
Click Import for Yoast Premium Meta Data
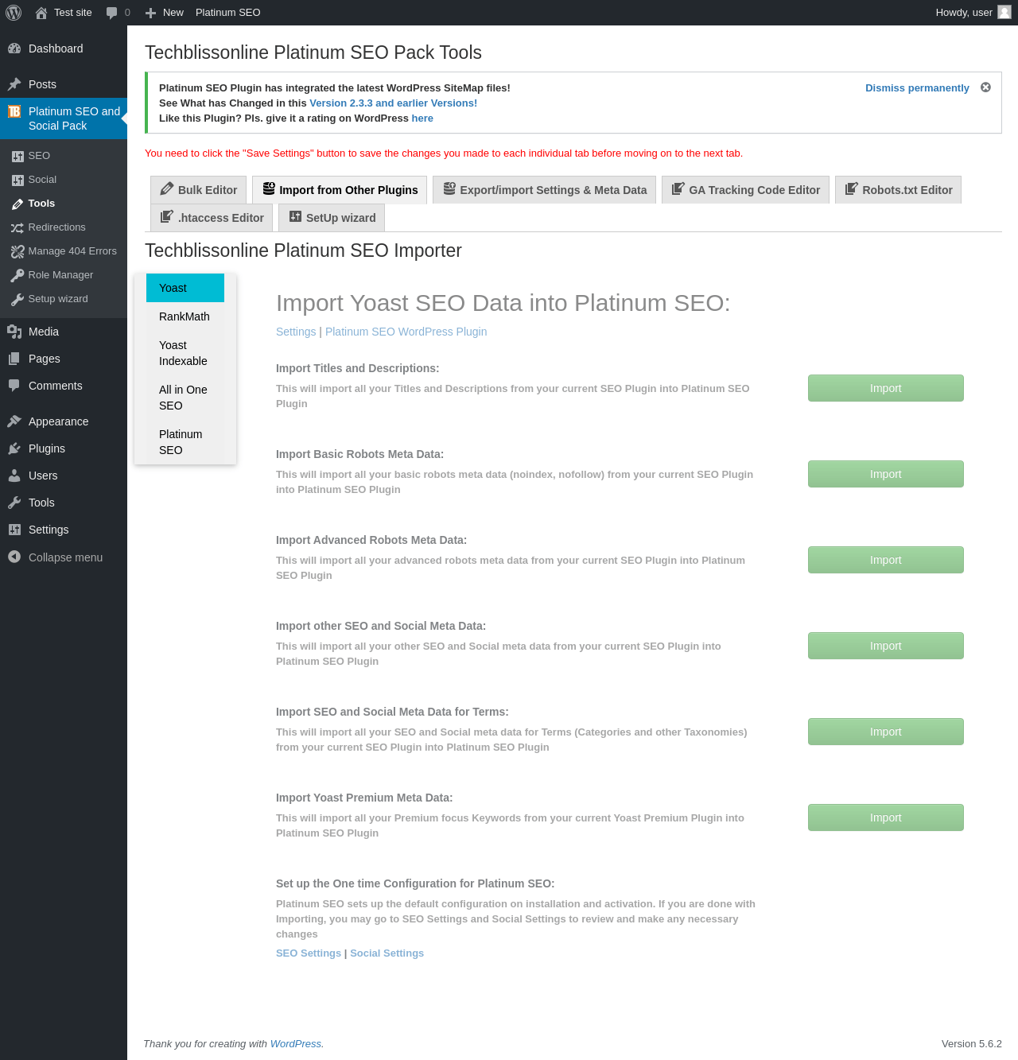pyautogui.click(x=885, y=817)
